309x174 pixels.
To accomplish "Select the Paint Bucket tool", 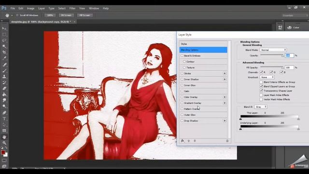I will click(4, 94).
